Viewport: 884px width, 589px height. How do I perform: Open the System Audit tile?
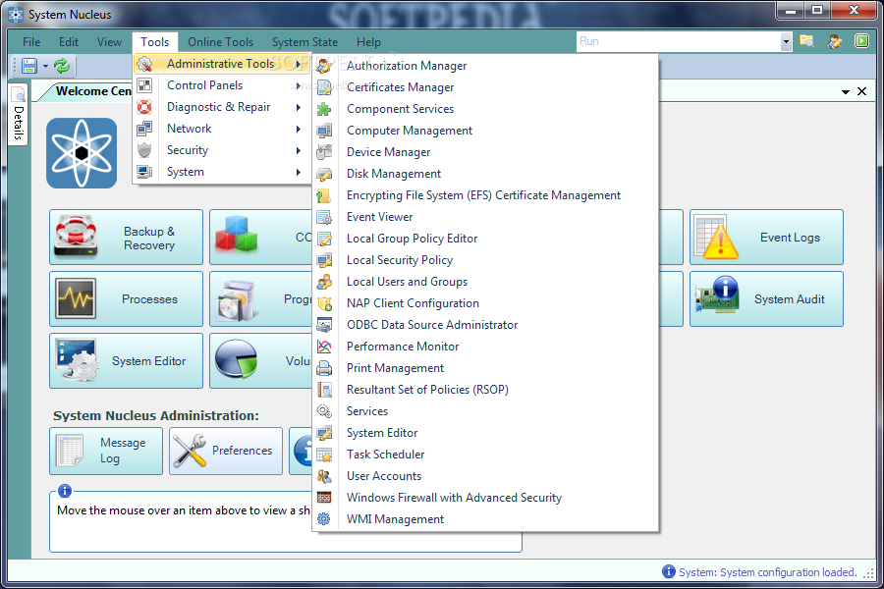[x=767, y=299]
